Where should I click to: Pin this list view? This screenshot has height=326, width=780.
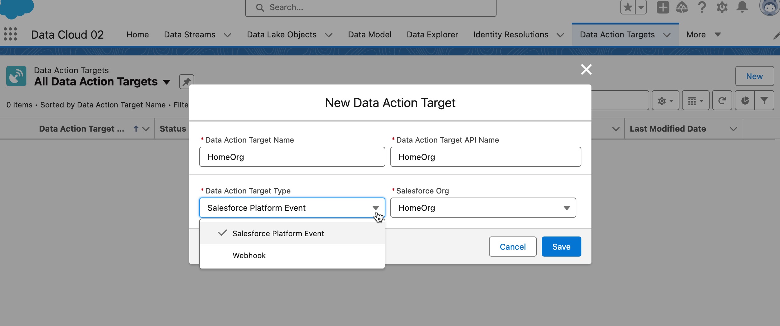[186, 82]
